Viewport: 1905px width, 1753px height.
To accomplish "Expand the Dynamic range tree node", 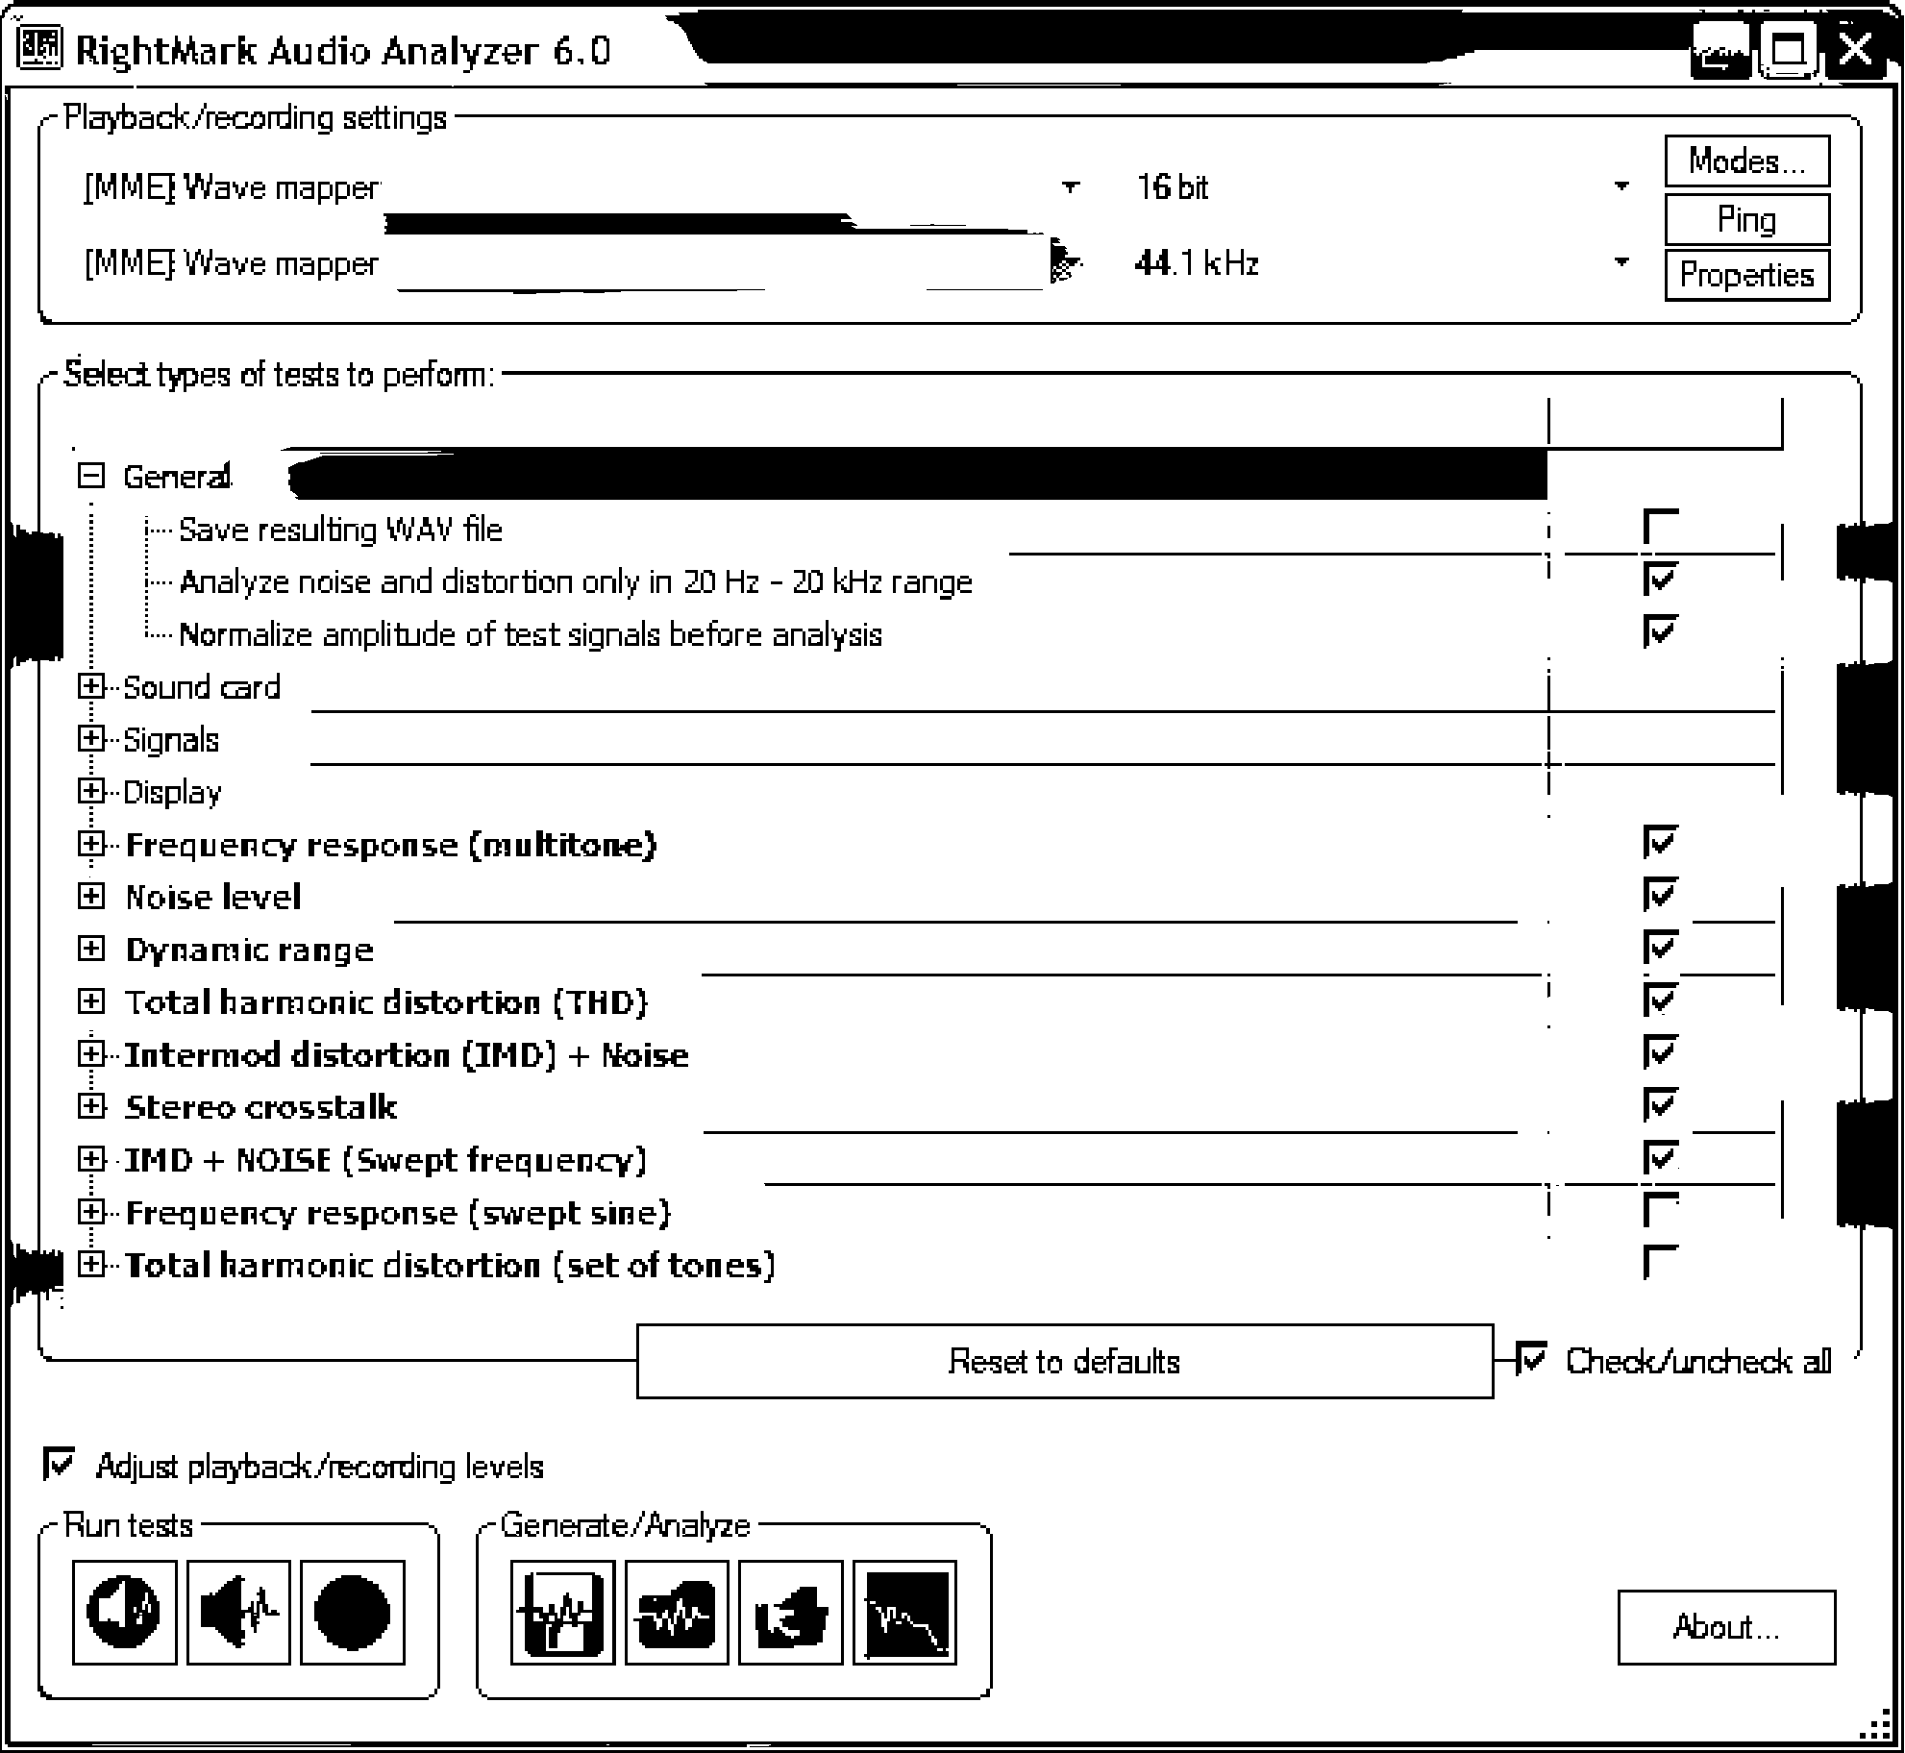I will [x=90, y=949].
